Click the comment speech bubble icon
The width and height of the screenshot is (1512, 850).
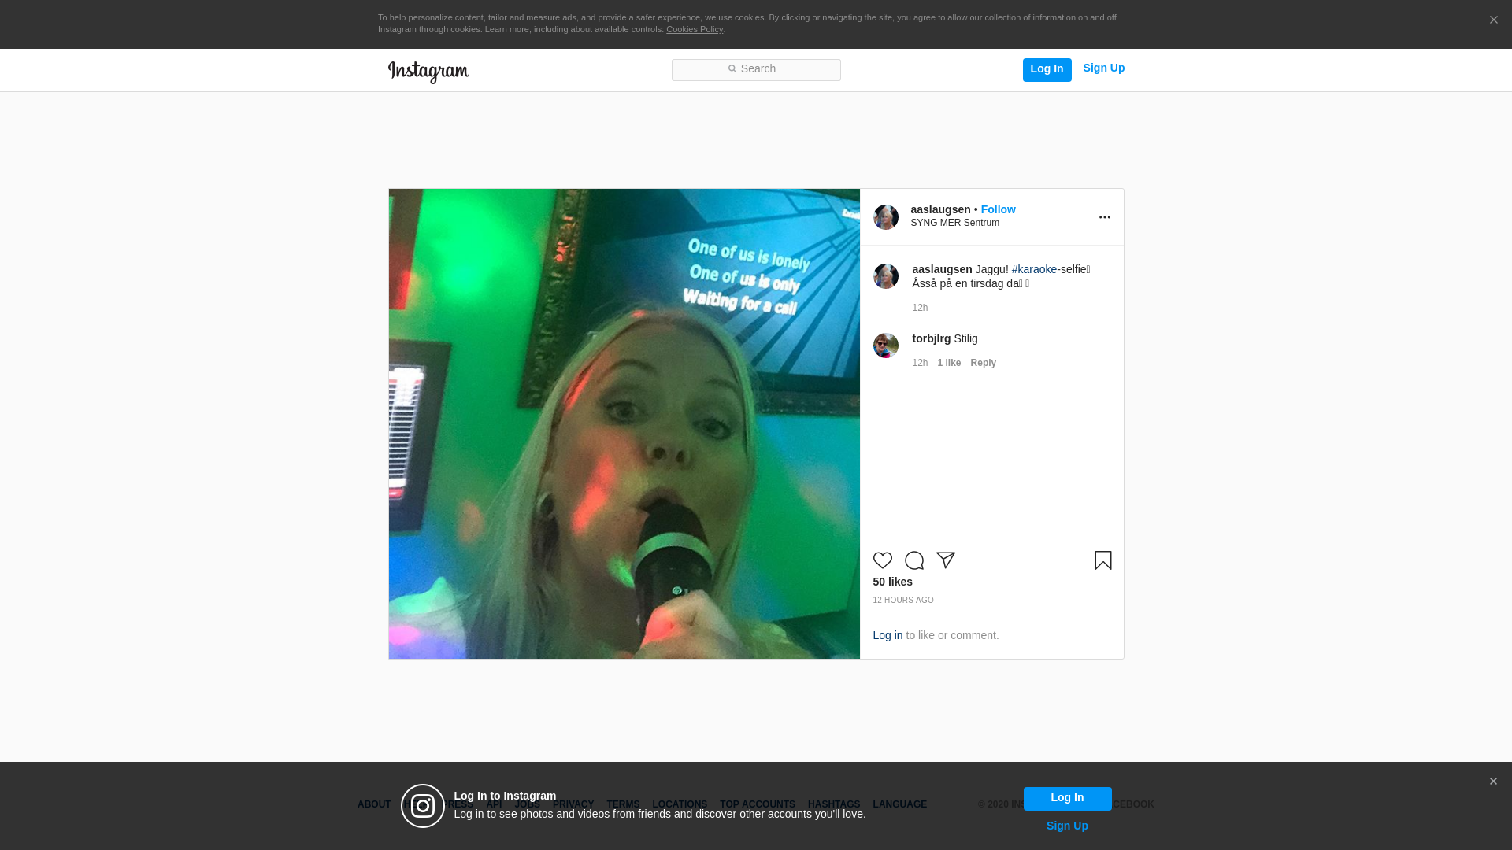tap(914, 560)
